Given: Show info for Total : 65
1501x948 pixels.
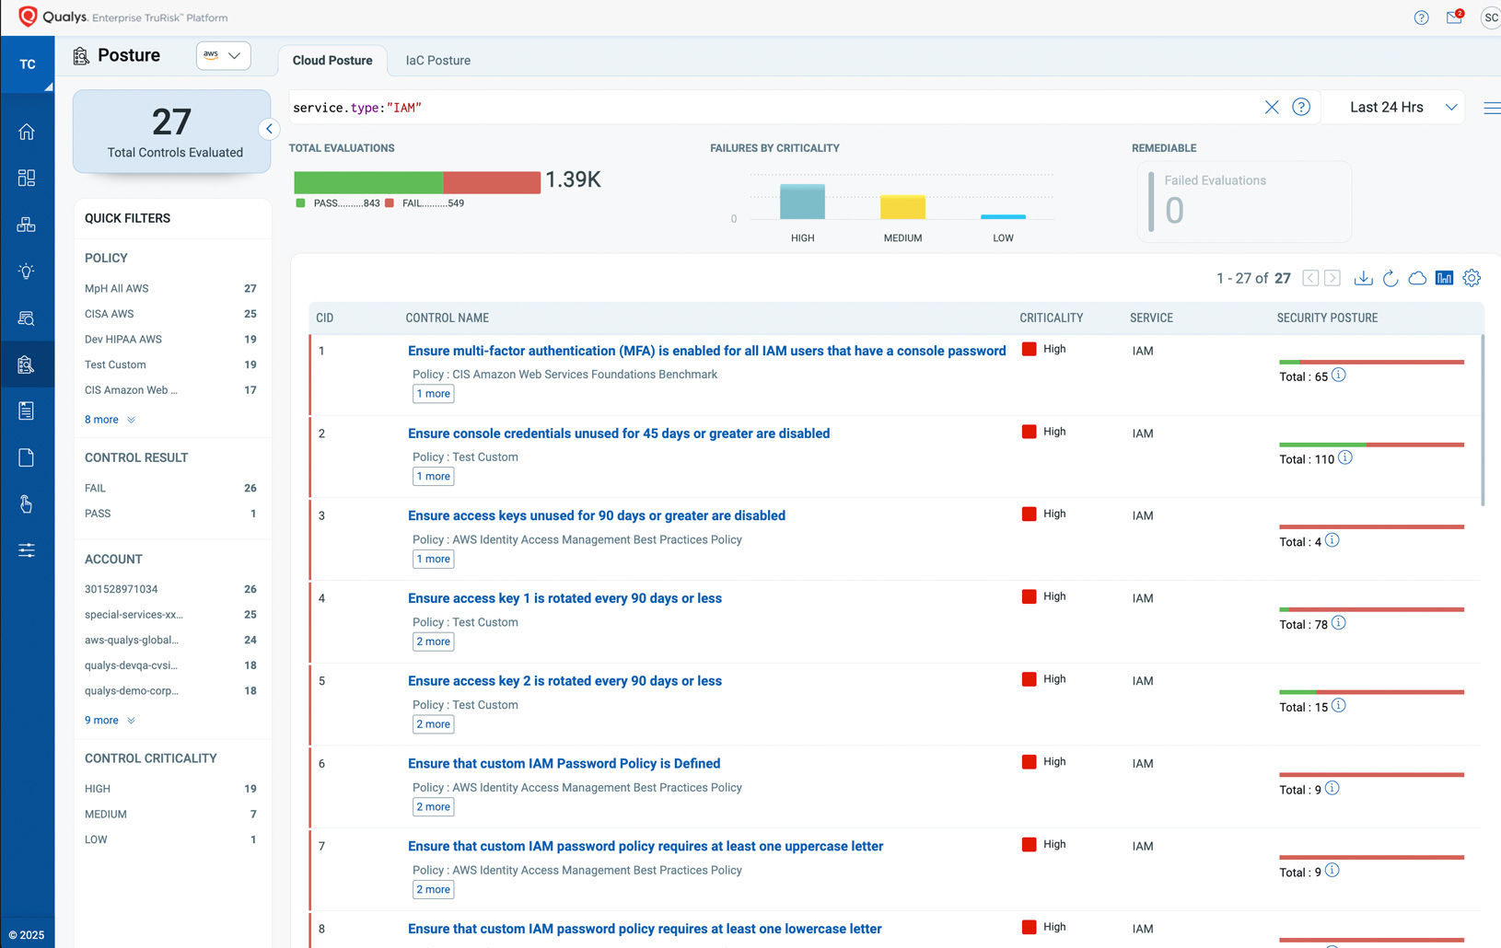Looking at the screenshot, I should 1339,375.
